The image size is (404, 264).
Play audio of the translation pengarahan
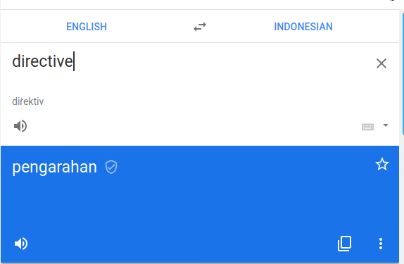coord(21,244)
